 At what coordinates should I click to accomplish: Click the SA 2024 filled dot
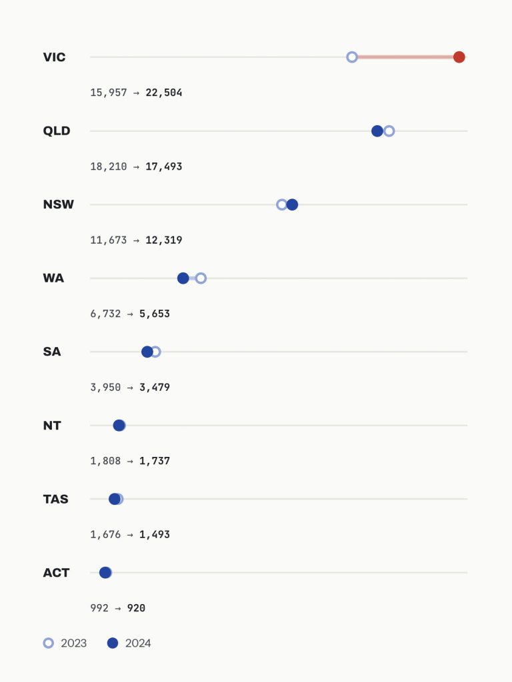click(x=147, y=352)
